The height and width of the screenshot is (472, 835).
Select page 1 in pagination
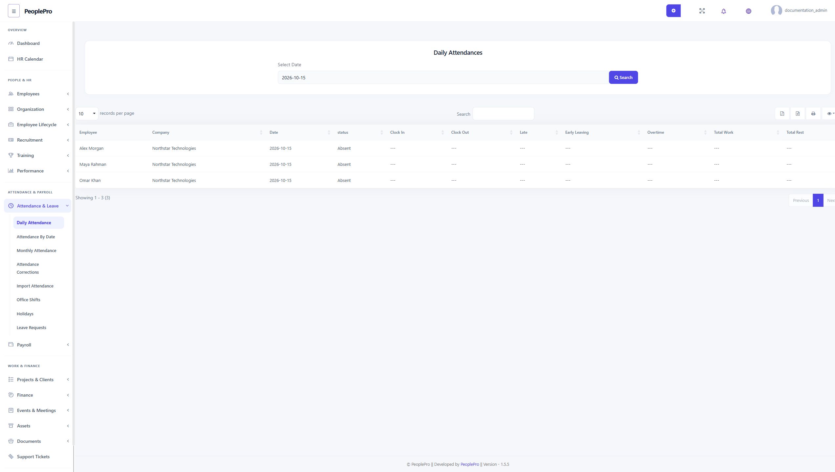point(818,200)
